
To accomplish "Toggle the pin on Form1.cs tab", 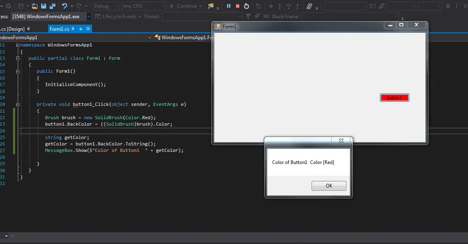I will (x=80, y=29).
